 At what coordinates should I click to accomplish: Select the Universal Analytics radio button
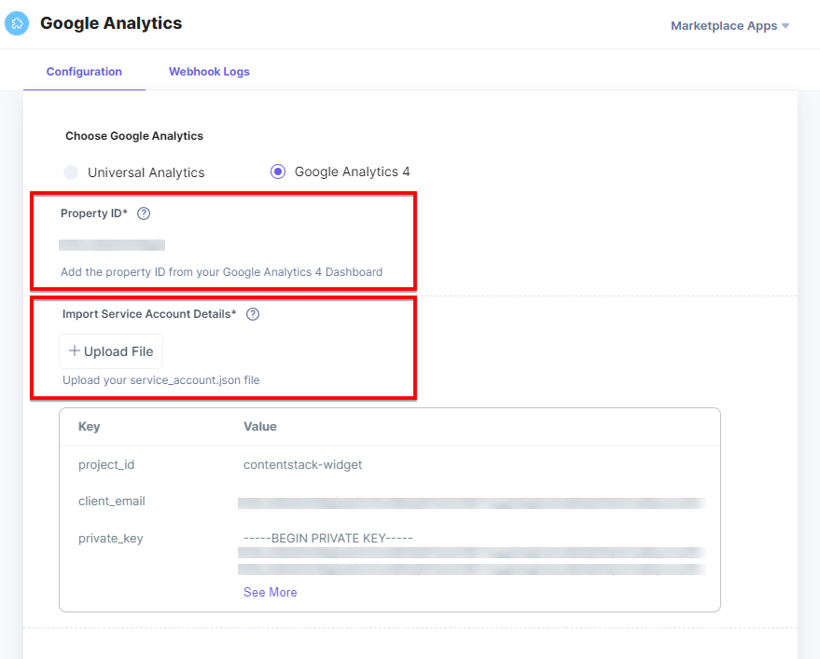71,172
